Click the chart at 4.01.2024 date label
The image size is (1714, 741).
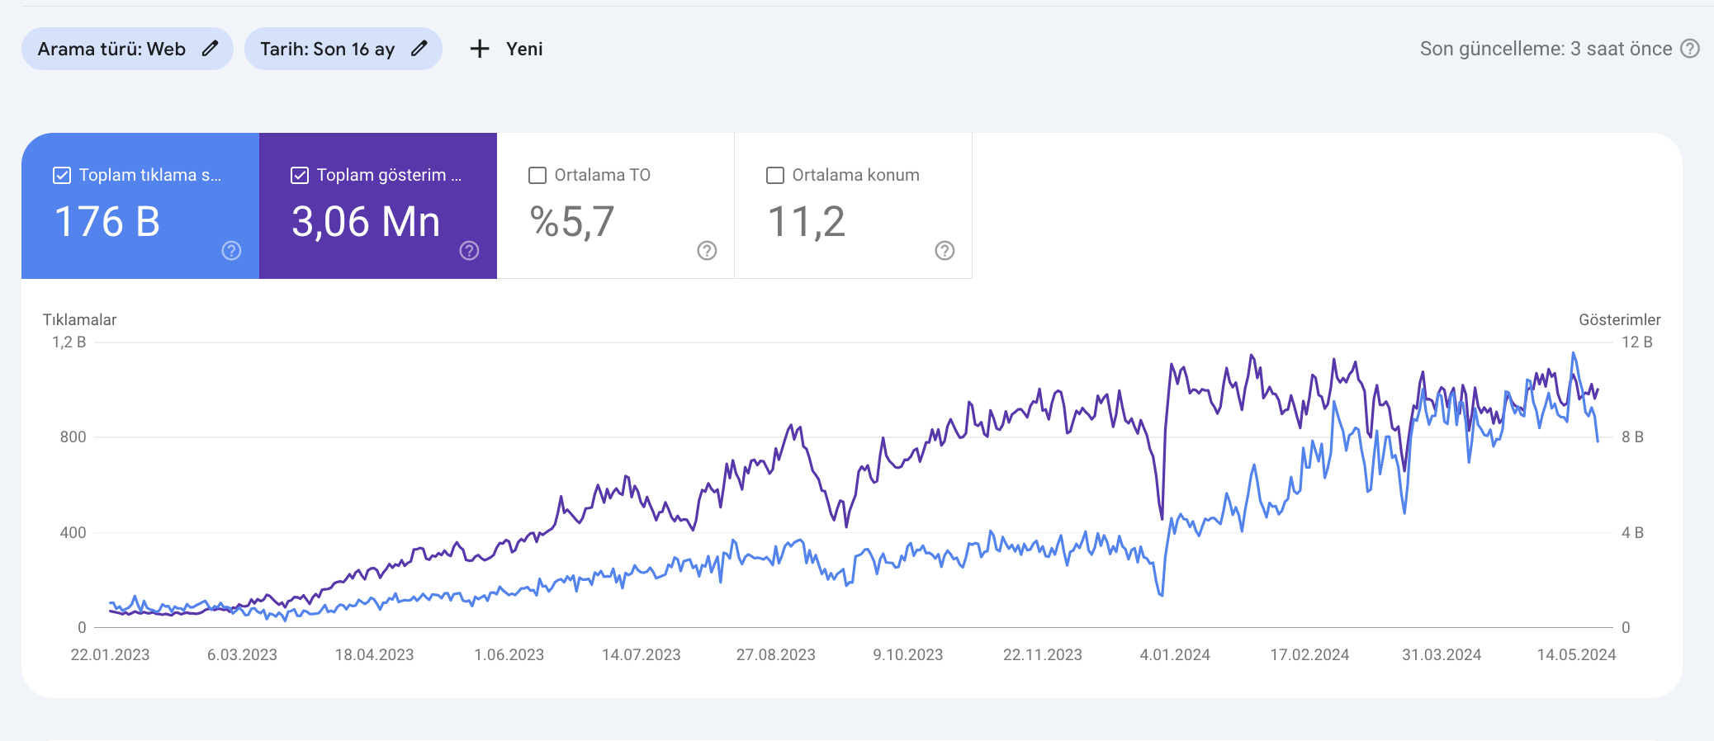coord(1175,654)
